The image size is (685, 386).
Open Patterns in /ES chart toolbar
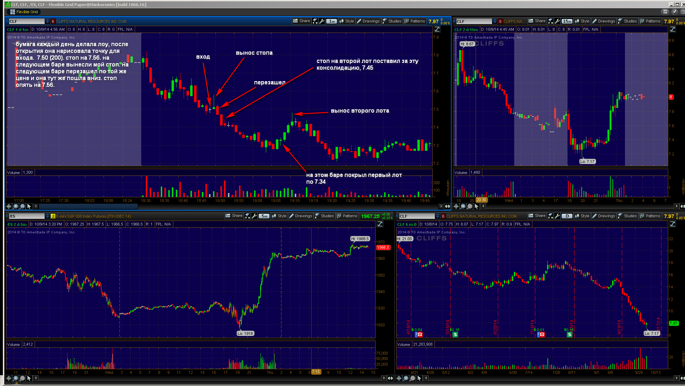coord(347,216)
